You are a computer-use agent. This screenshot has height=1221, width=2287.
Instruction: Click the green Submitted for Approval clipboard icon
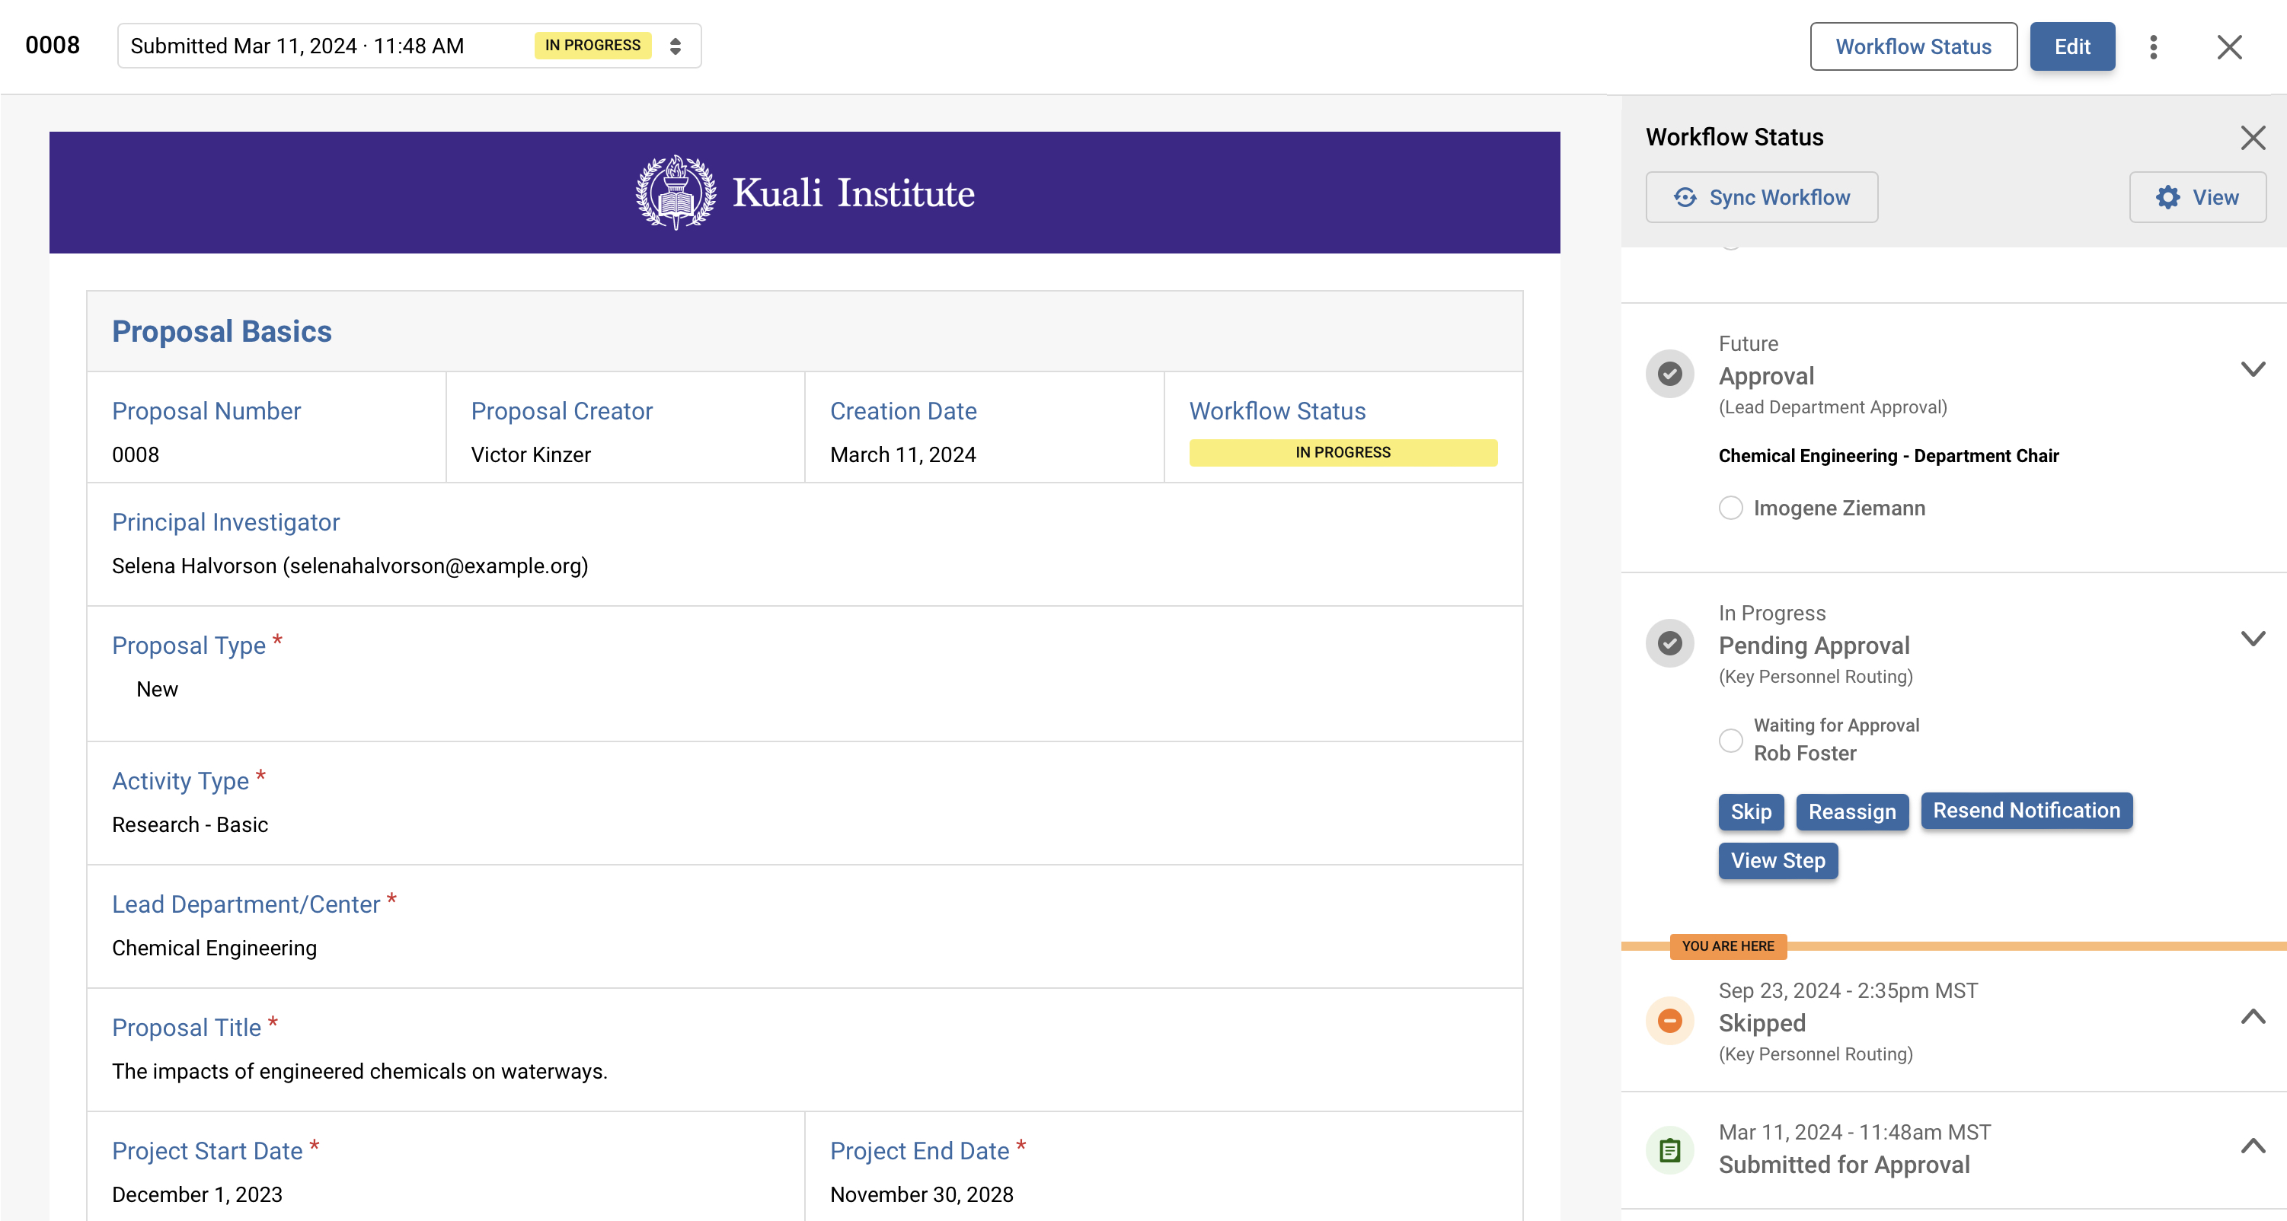pos(1670,1150)
